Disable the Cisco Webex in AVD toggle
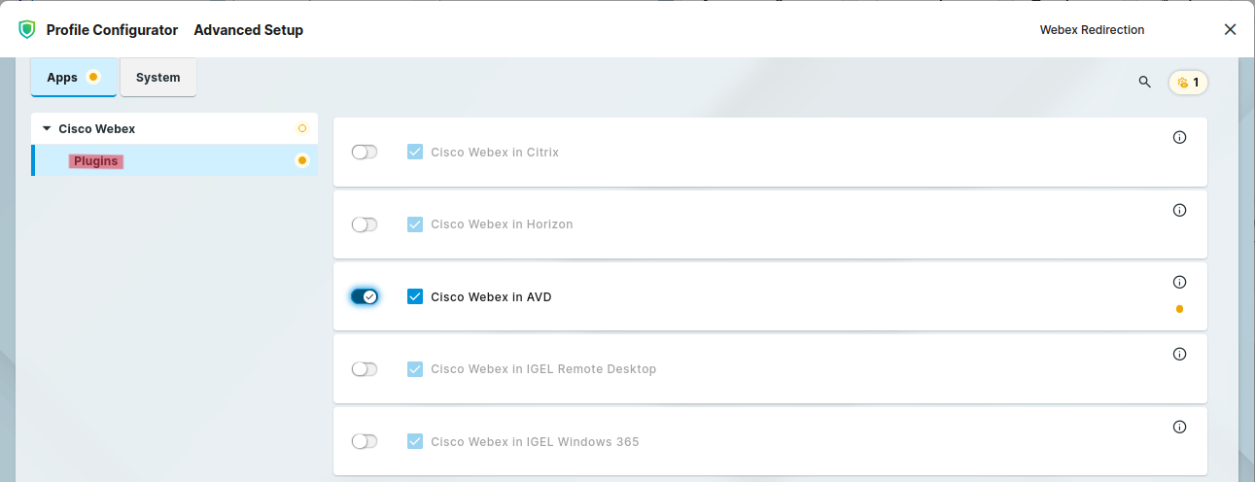Image resolution: width=1255 pixels, height=482 pixels. click(365, 296)
